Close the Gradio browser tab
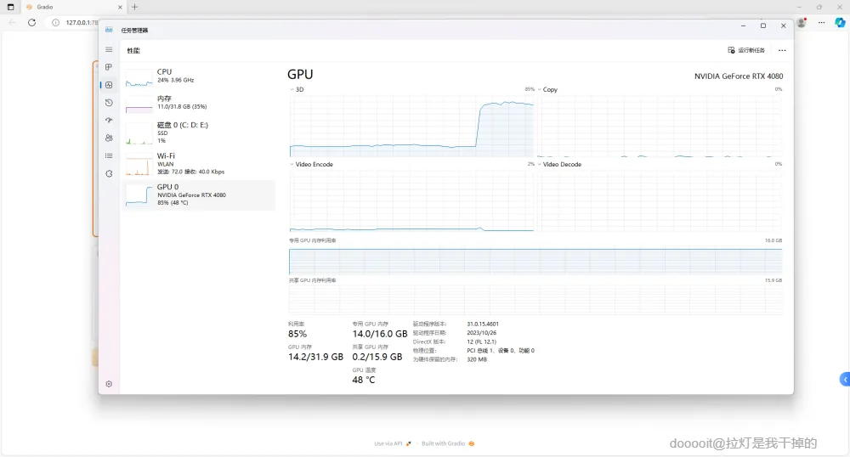Viewport: 850px width, 457px height. (x=120, y=7)
